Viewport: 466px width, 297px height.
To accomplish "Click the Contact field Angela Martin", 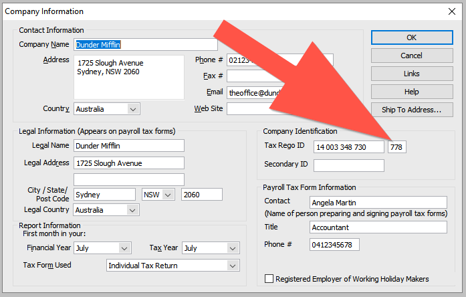I will 378,203.
